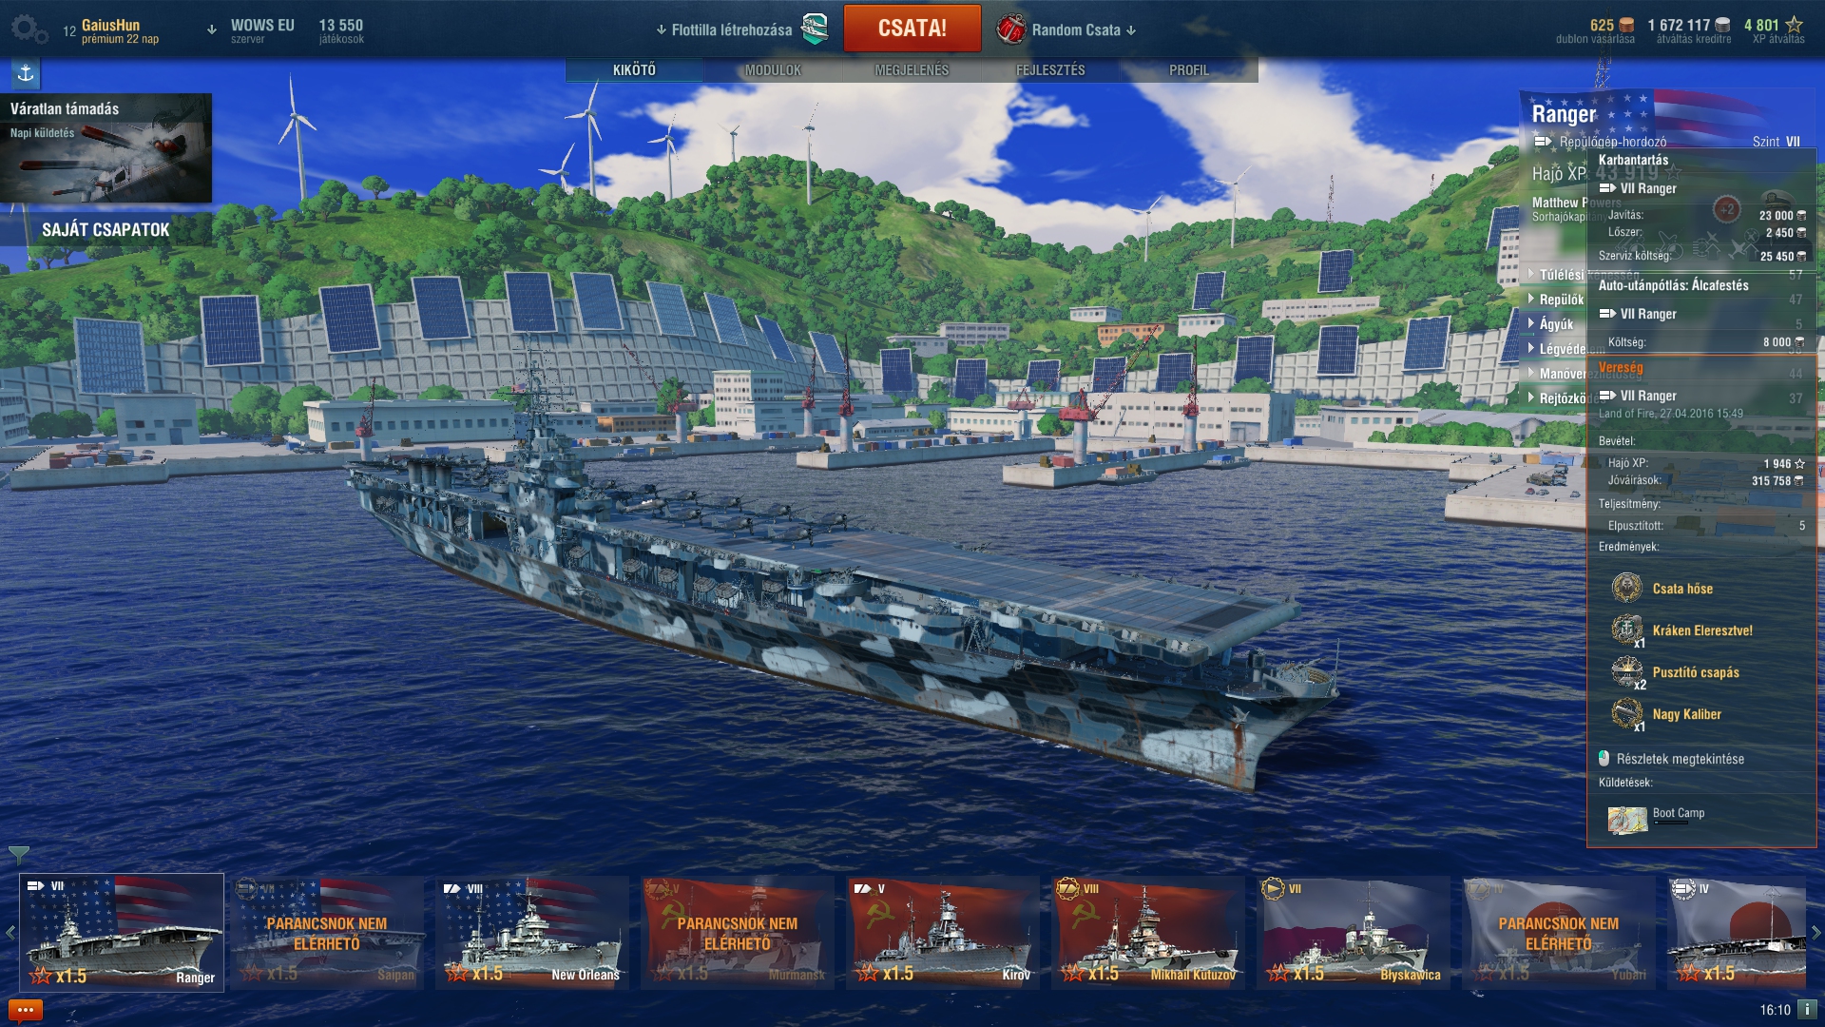Open the settings gear menu

point(29,29)
